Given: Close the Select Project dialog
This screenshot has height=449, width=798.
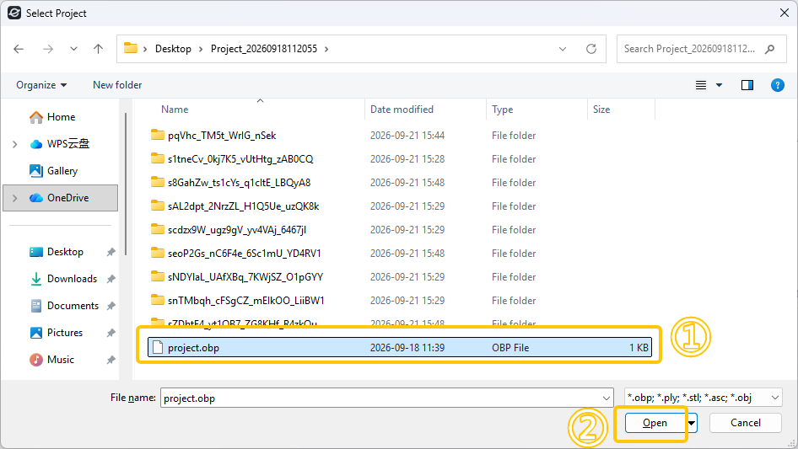Looking at the screenshot, I should (785, 13).
